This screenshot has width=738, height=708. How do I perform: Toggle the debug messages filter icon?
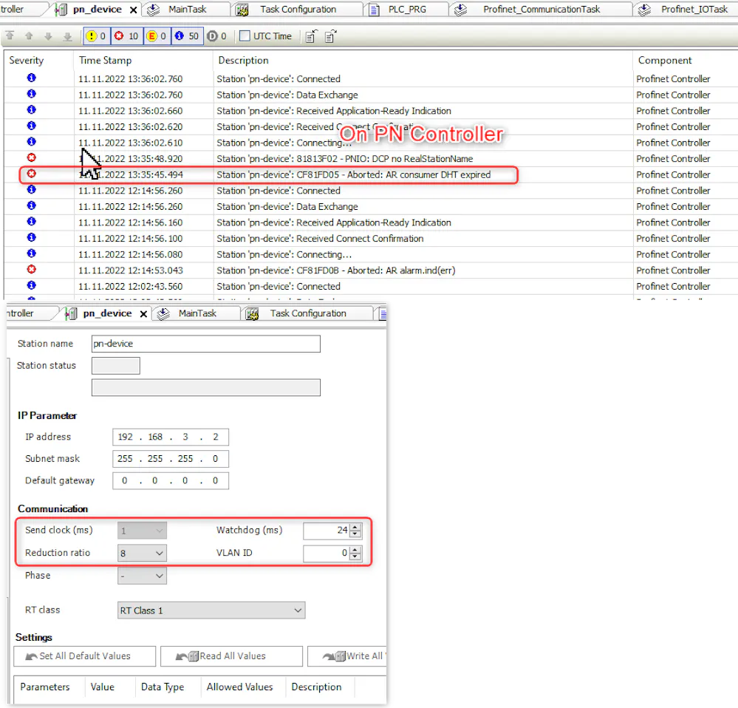(216, 36)
